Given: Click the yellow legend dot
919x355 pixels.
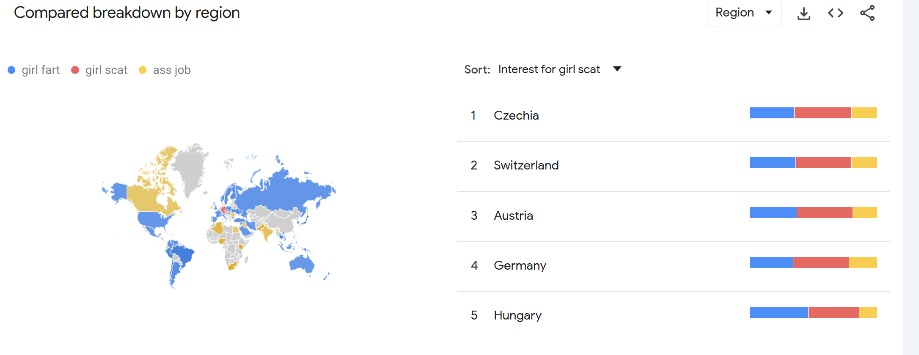Looking at the screenshot, I should click(143, 70).
